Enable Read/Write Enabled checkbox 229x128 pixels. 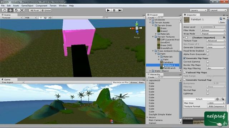tap(208, 51)
